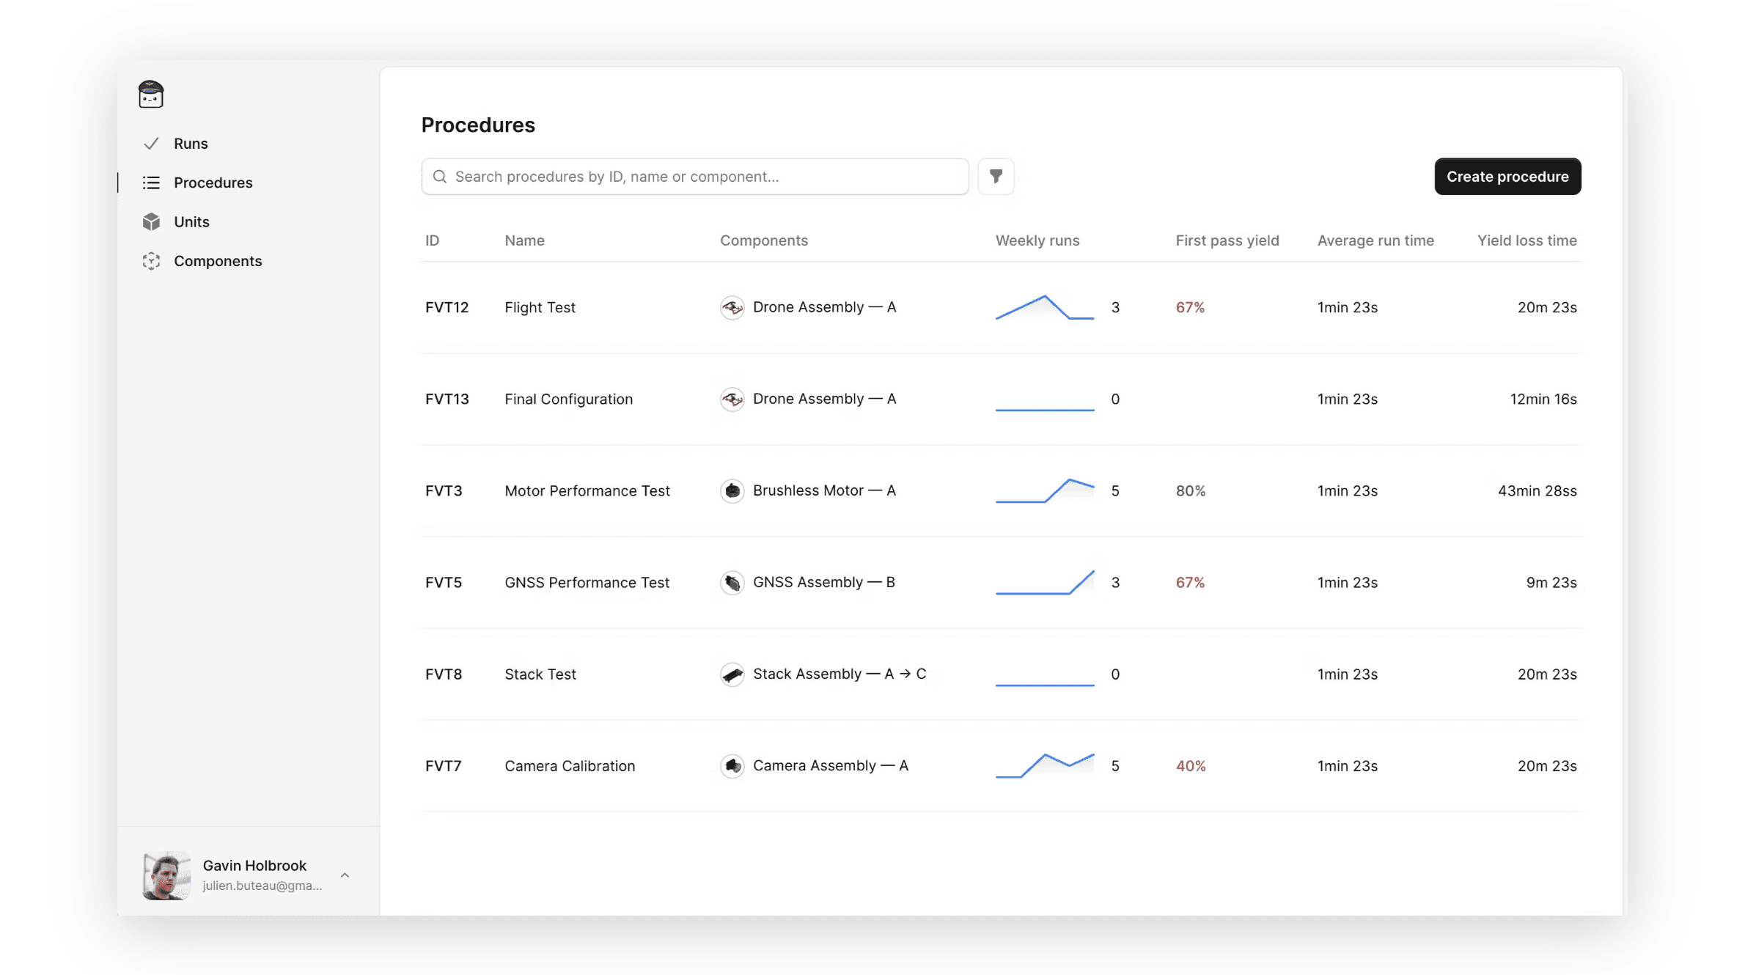Screen dimensions: 1745x975
Task: Click the GNSS Assembly icon in FVT5 row
Action: 732,582
